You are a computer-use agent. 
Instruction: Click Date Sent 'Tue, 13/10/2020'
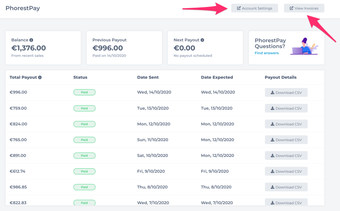point(153,108)
